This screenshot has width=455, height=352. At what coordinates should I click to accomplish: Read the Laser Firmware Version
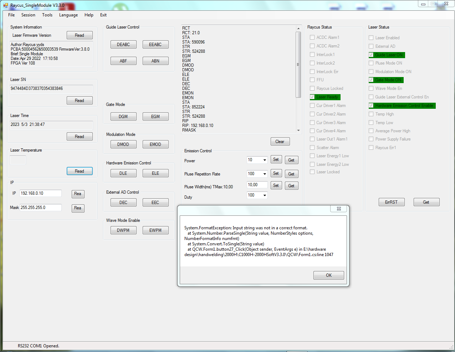click(x=80, y=35)
